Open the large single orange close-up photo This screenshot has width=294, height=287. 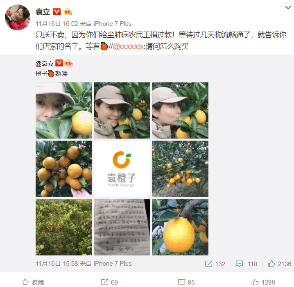coord(180,227)
